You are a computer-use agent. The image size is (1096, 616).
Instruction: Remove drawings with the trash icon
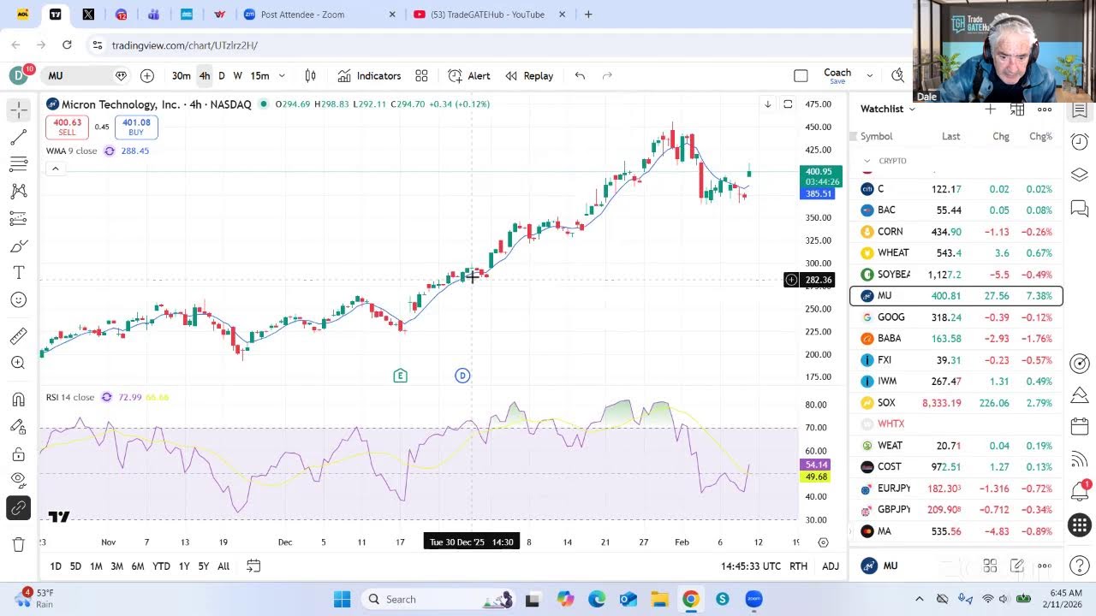(19, 544)
